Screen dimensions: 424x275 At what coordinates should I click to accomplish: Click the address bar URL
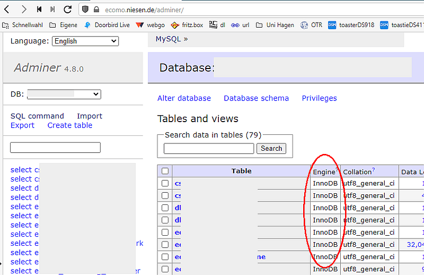(x=144, y=10)
